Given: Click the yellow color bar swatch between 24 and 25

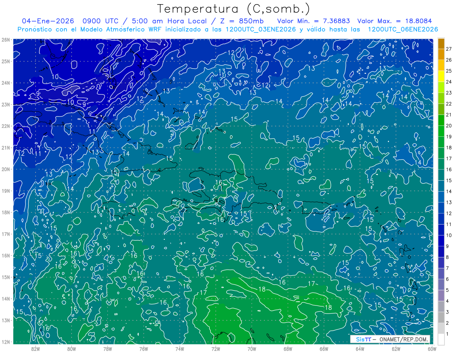Looking at the screenshot, I should (x=441, y=76).
